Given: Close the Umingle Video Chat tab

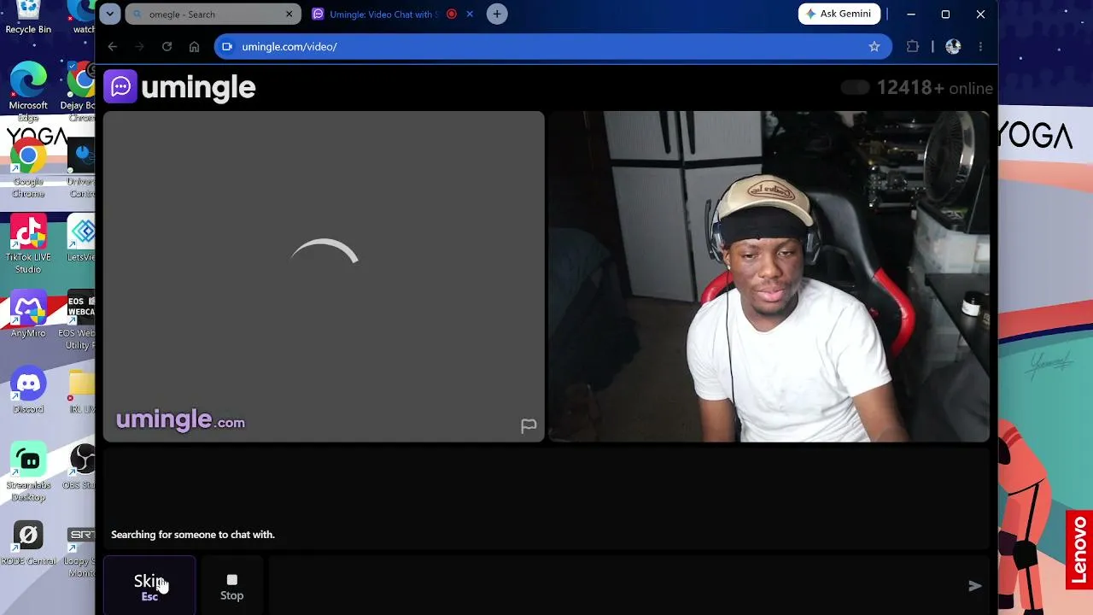Looking at the screenshot, I should [469, 15].
